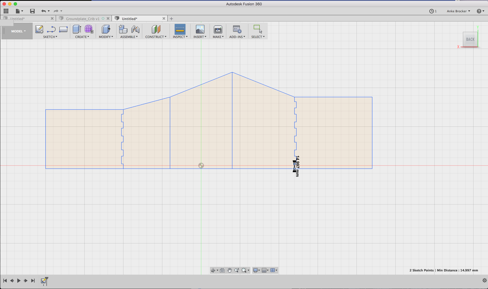Viewport: 488px width, 289px height.
Task: Select the sketch Line tool
Action: 51,29
